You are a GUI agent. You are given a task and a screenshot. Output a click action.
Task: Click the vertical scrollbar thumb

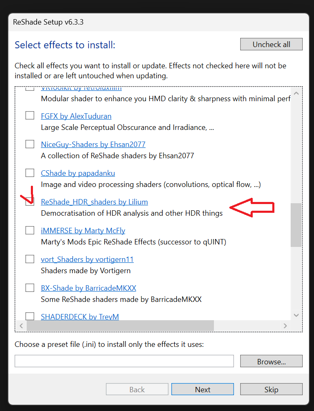[296, 225]
